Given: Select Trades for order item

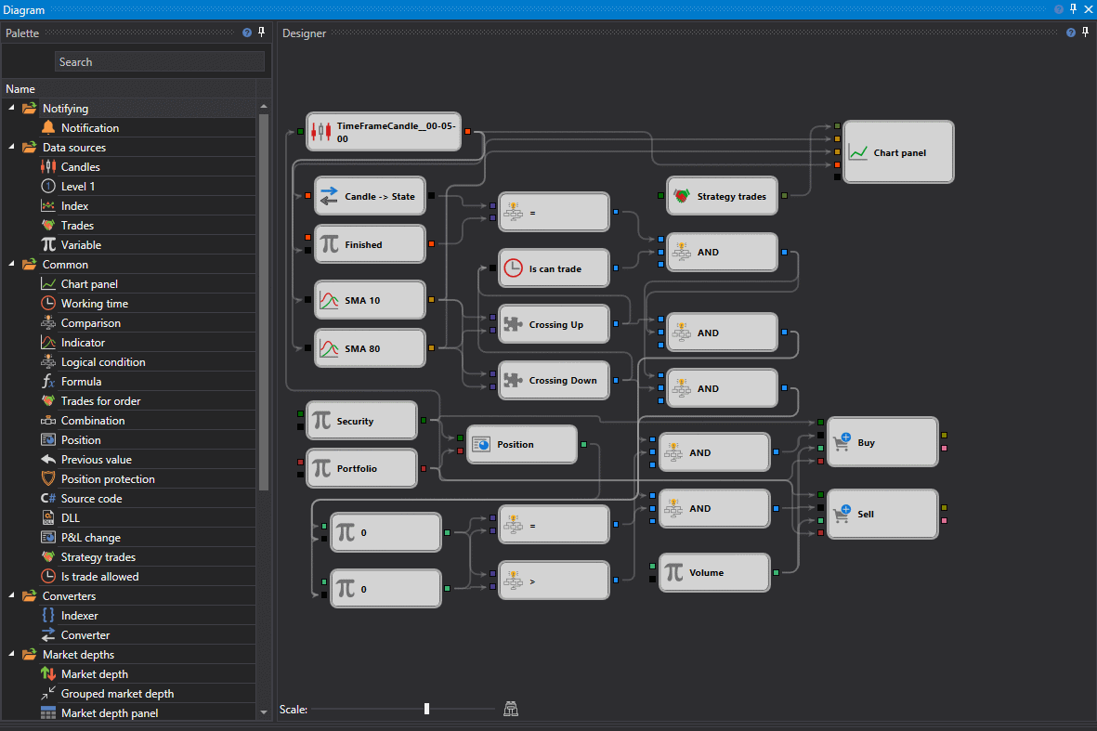Looking at the screenshot, I should point(100,401).
